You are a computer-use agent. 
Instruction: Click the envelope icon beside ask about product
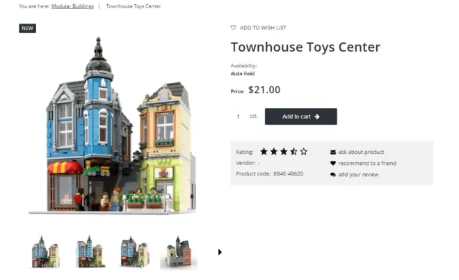coord(333,152)
